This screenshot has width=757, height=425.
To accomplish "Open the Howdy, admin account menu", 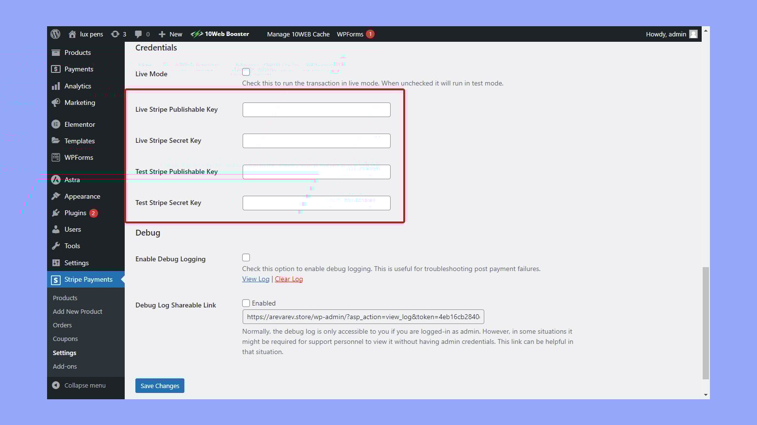I will pos(666,34).
